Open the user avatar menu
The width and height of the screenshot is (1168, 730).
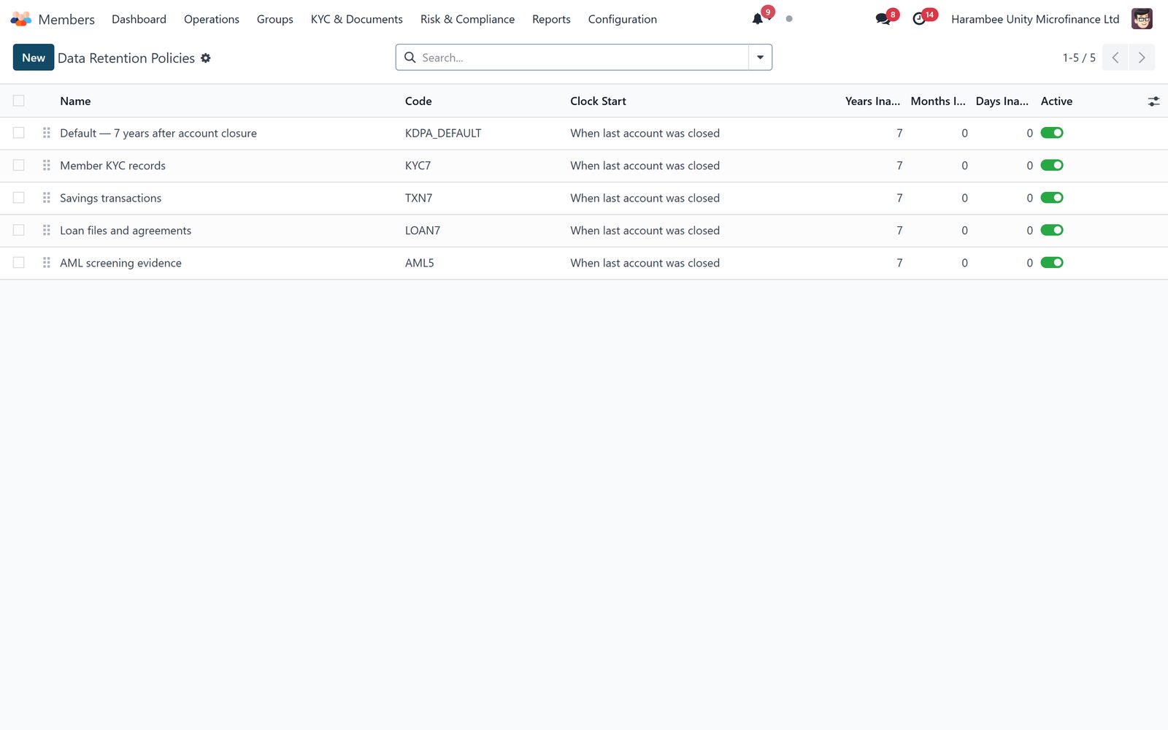tap(1142, 19)
